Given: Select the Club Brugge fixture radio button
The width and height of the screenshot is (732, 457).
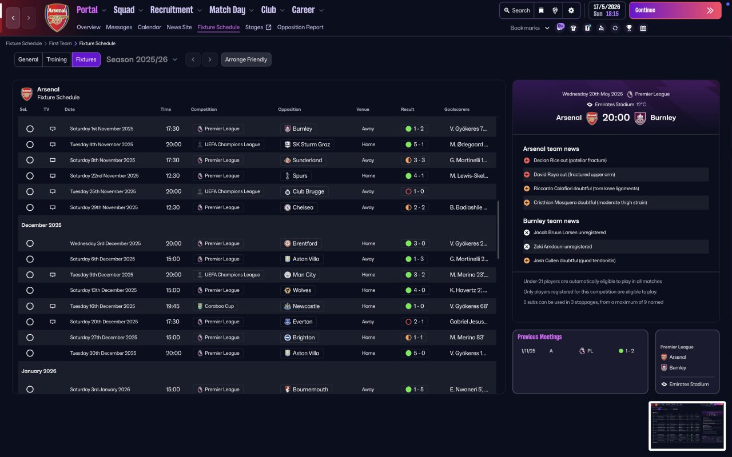Looking at the screenshot, I should [30, 191].
